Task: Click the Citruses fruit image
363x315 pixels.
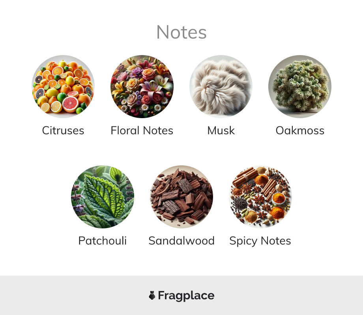Action: point(63,87)
